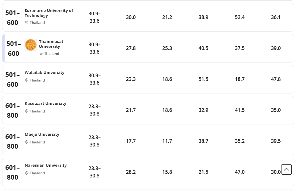Click Thailand under Walailak University
This screenshot has width=299, height=190.
point(37,80)
